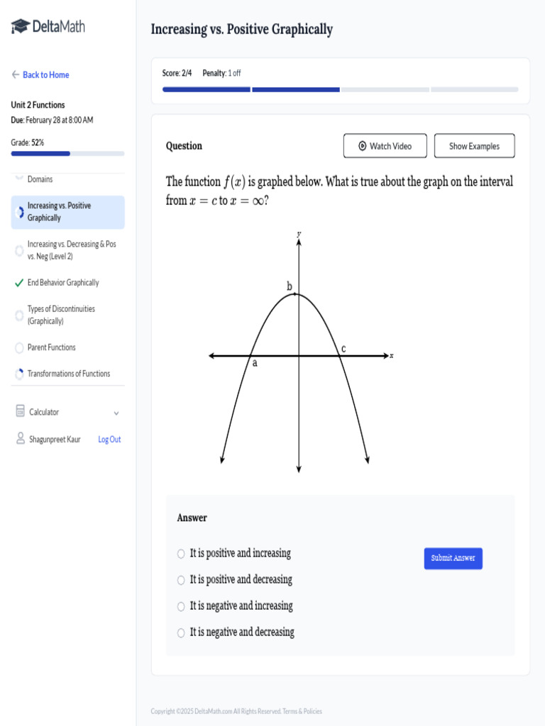Click progress circle beside Transformations of Functions
The image size is (545, 726).
coord(19,374)
